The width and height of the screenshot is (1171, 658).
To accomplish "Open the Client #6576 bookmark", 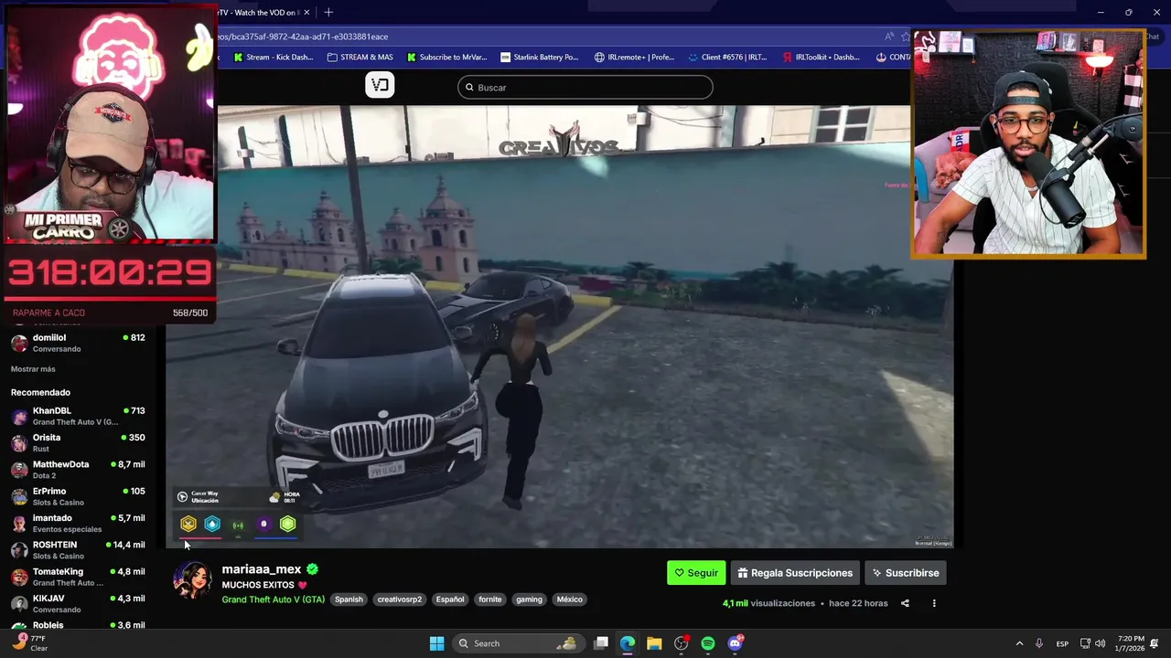I will (727, 57).
